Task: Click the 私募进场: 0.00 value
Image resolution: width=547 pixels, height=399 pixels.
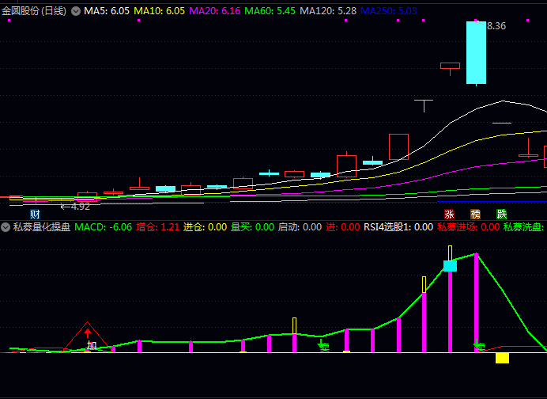Action: [x=469, y=227]
